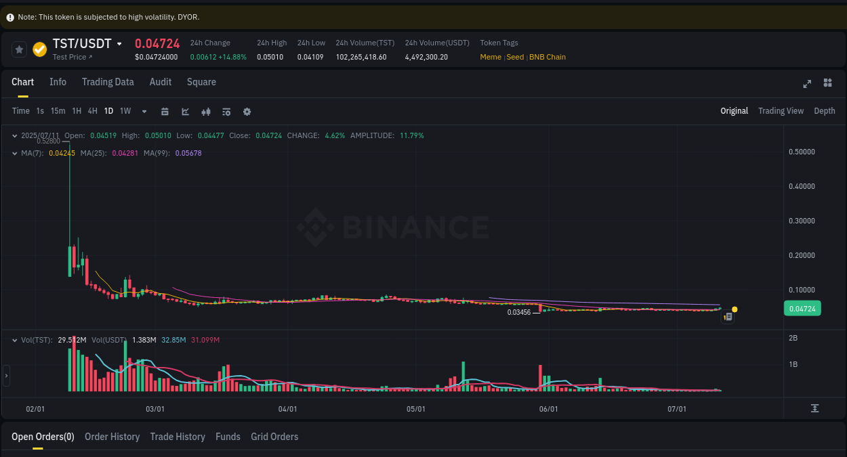The height and width of the screenshot is (457, 847).
Task: Open the chart settings gear icon
Action: 247,111
